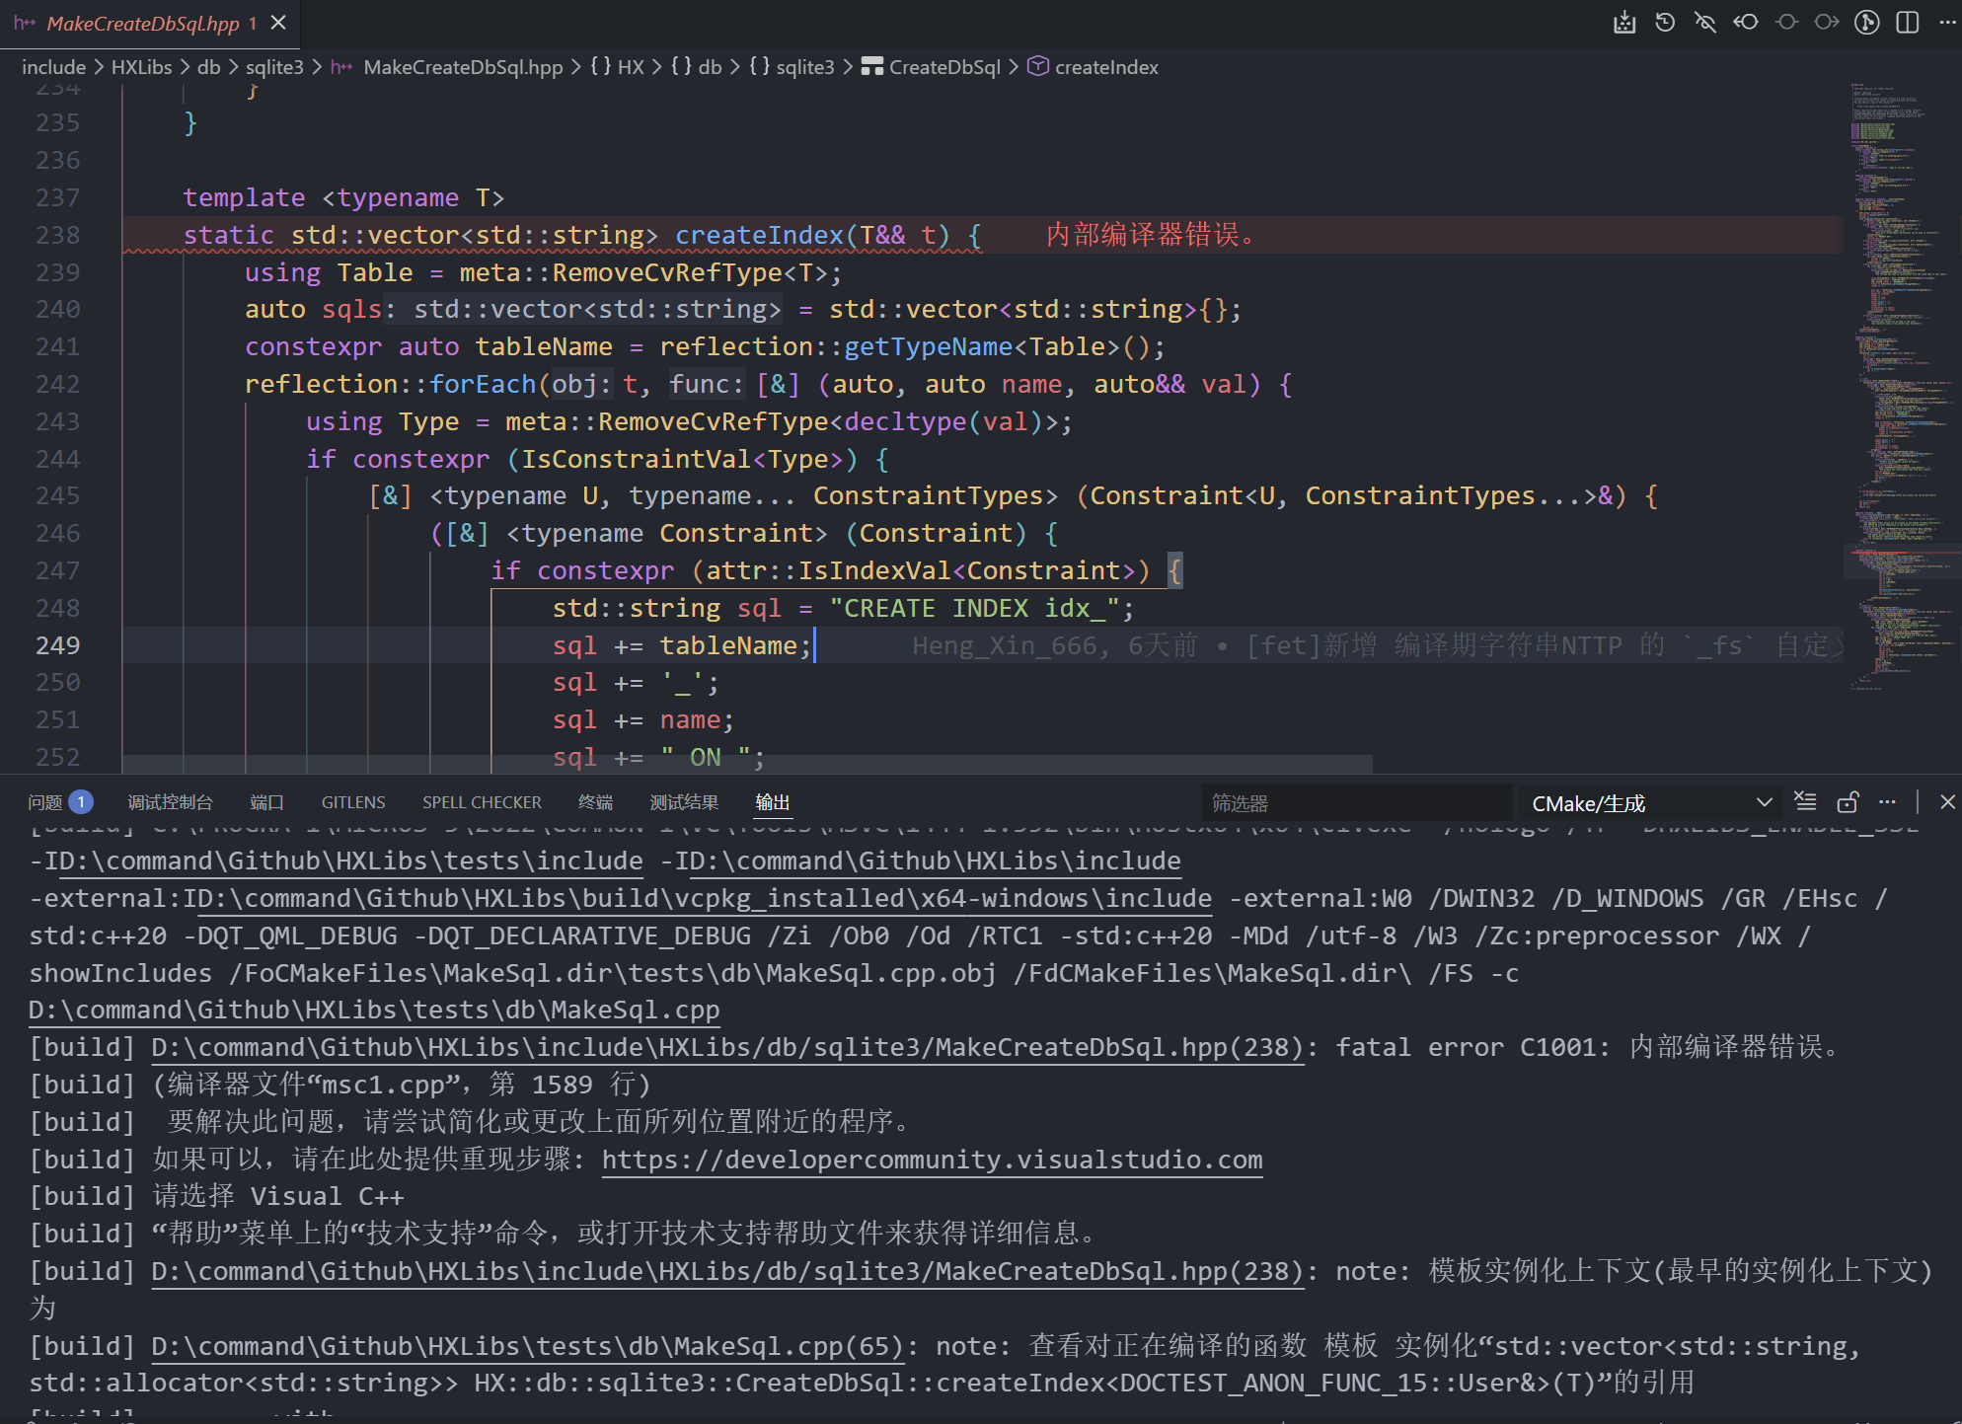Screen dimensions: 1962x1424
Task: Open the MakeSql.cpp(65) file link
Action: tap(527, 1346)
